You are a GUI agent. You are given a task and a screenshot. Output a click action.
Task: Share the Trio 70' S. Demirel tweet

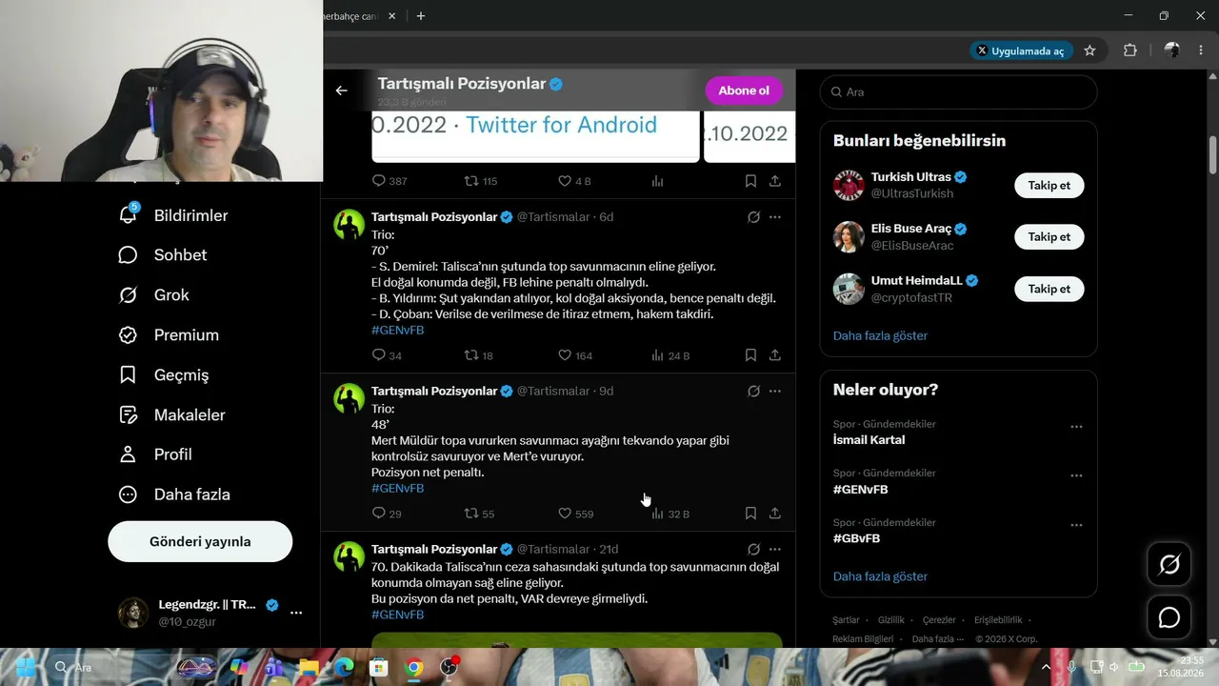coord(775,355)
